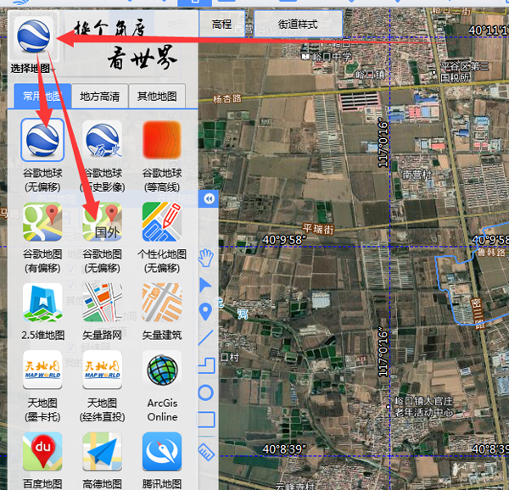Select the 腾讯地图 icon

click(162, 451)
